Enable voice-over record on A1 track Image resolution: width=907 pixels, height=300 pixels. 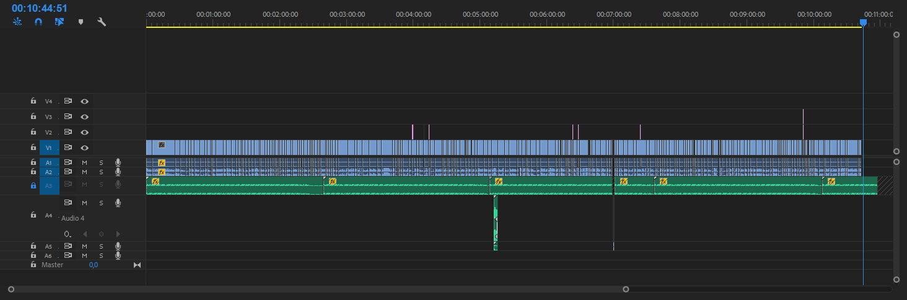pos(118,162)
